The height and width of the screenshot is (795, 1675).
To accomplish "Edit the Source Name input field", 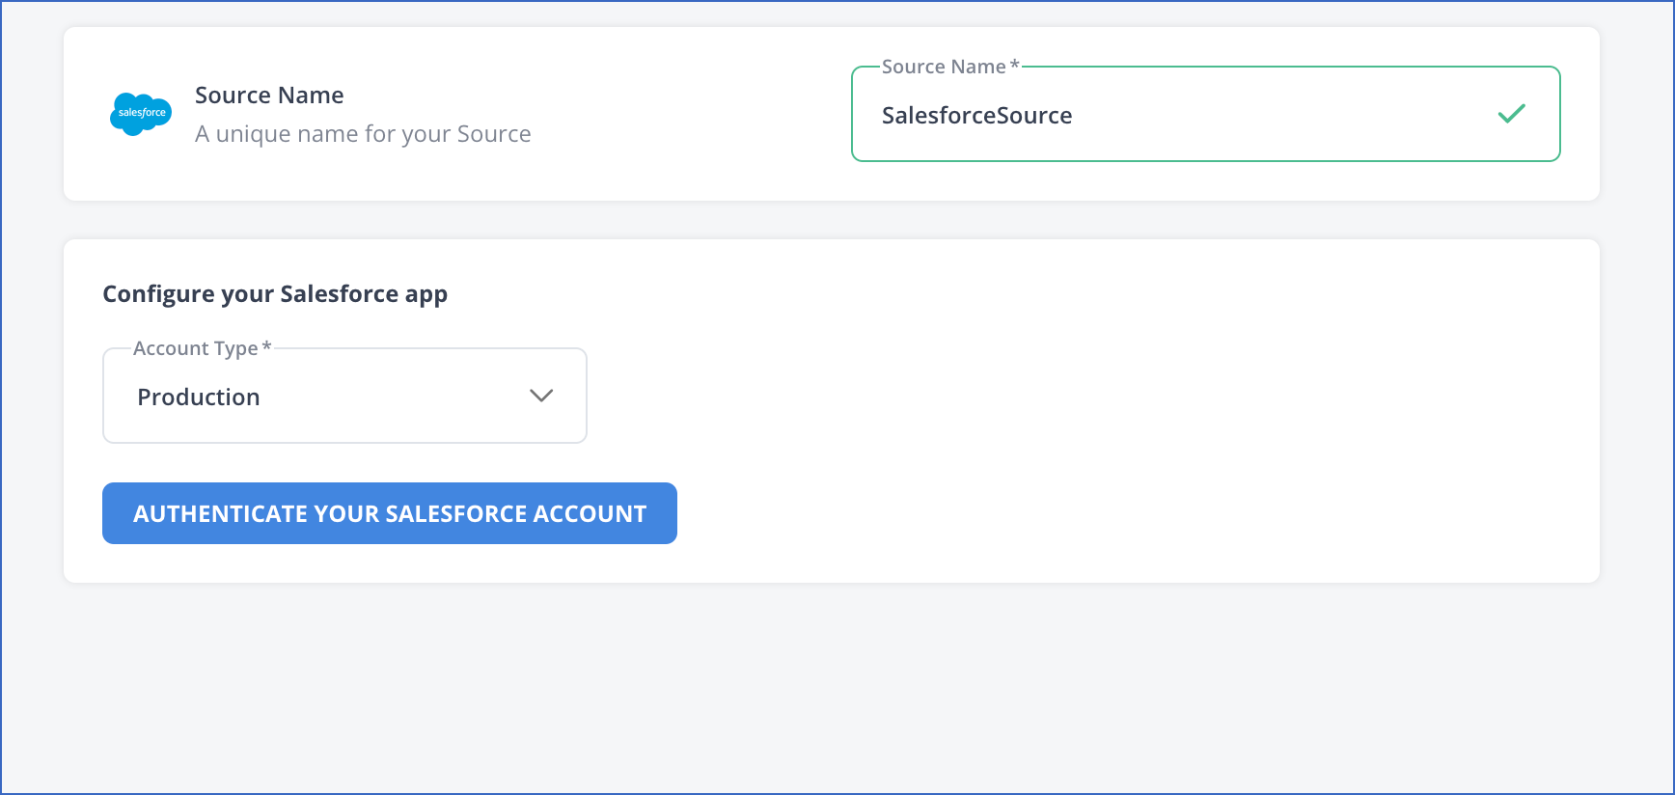I will 1205,114.
